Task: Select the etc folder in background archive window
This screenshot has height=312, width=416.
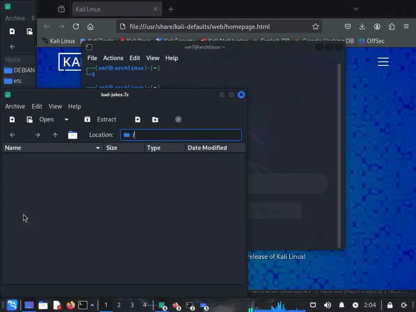Action: point(13,81)
